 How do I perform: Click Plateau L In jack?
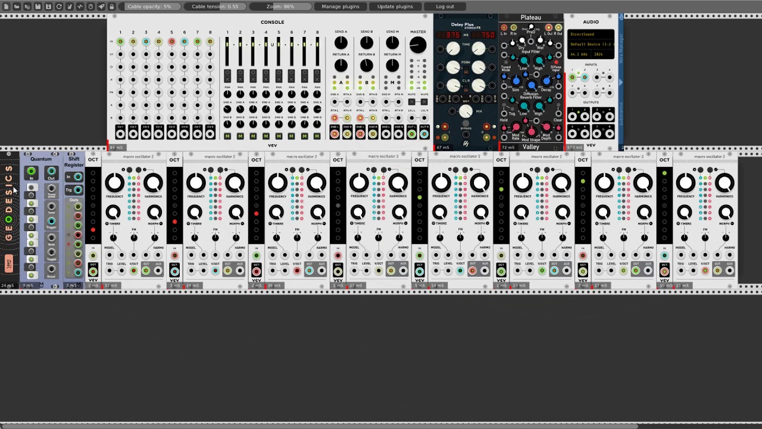point(505,27)
